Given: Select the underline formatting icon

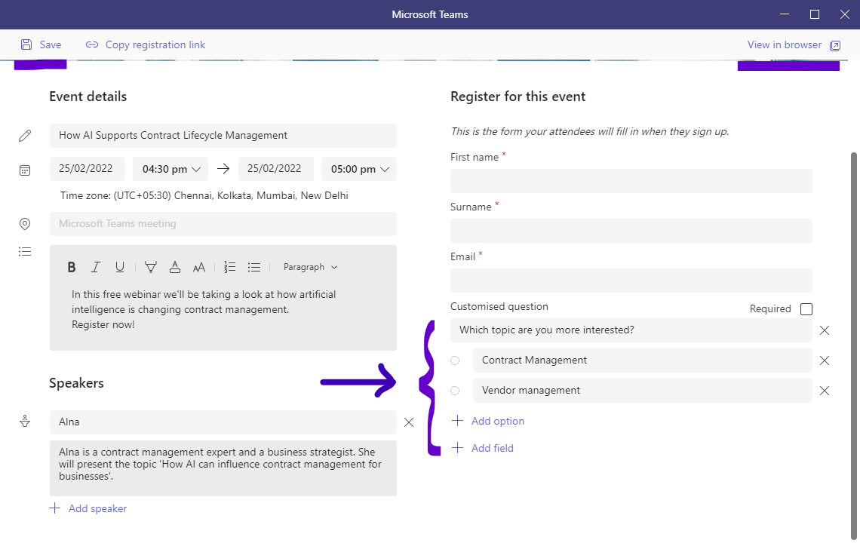Looking at the screenshot, I should point(121,266).
